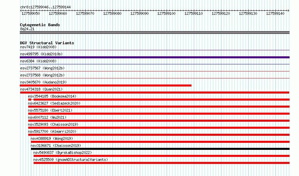Click the red nsv6423627 feature bar
Screen dimensions: 299x176
point(159,107)
